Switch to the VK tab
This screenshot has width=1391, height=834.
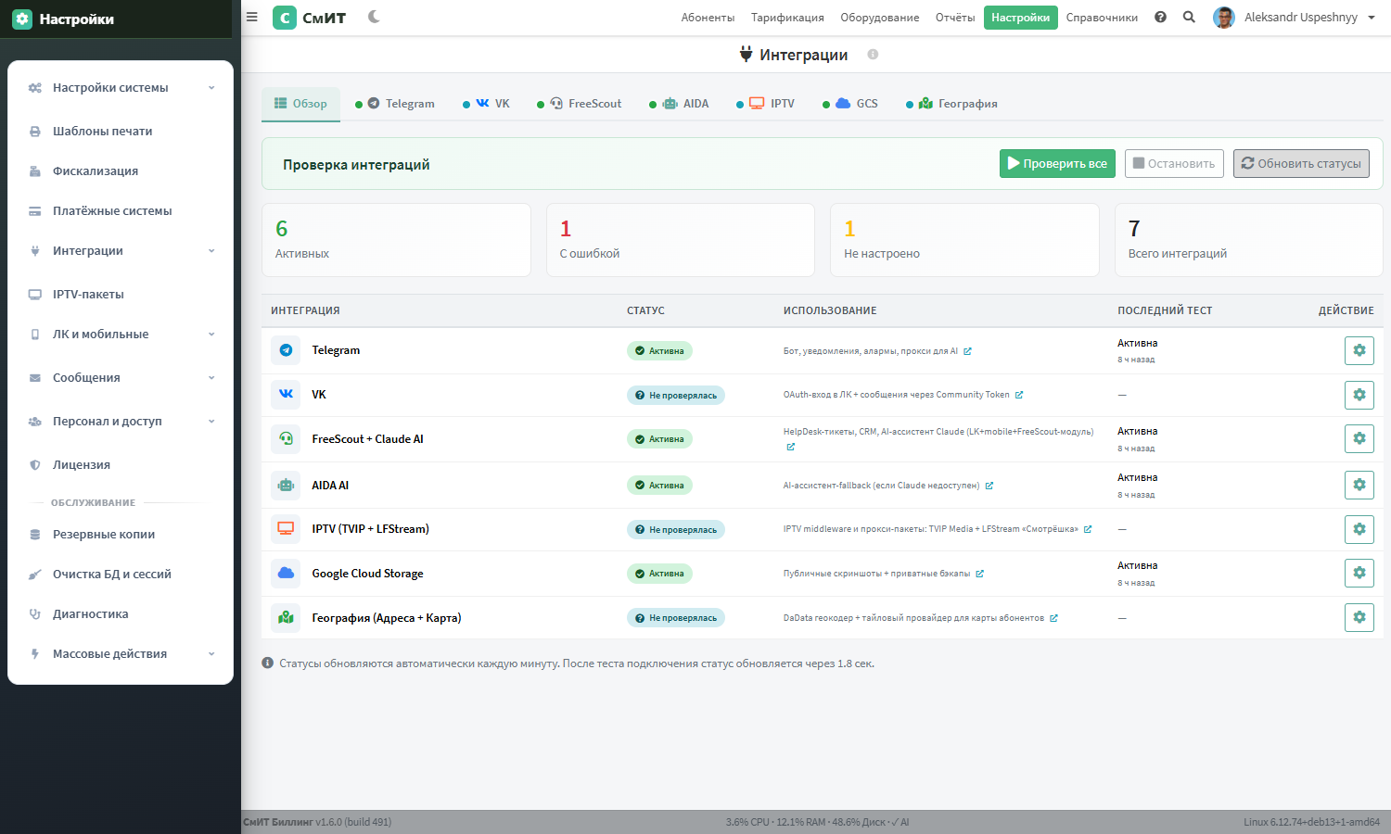(x=487, y=104)
